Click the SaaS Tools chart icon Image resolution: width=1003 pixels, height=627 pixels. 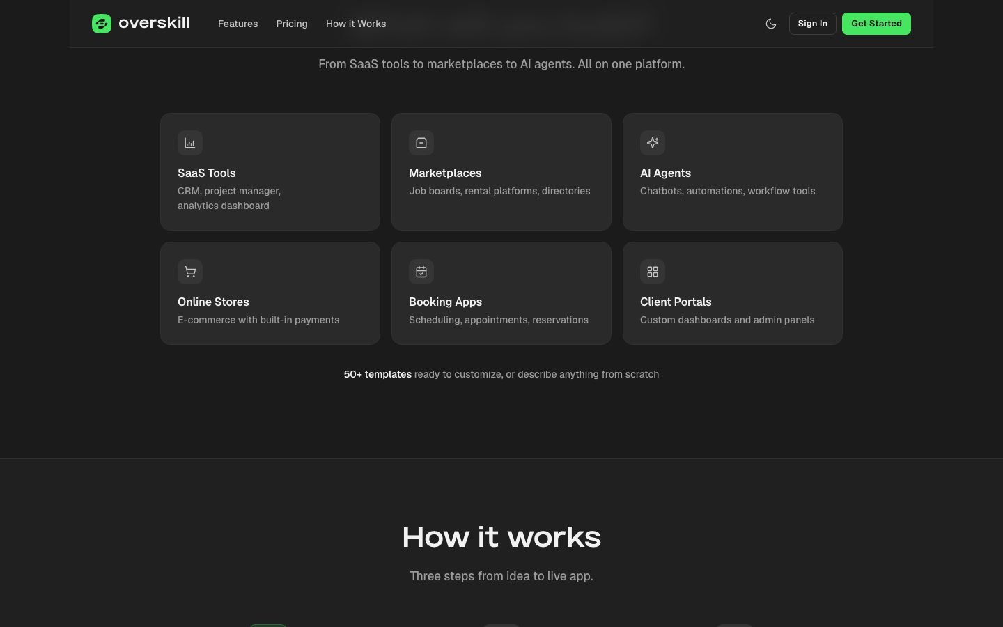coord(190,143)
